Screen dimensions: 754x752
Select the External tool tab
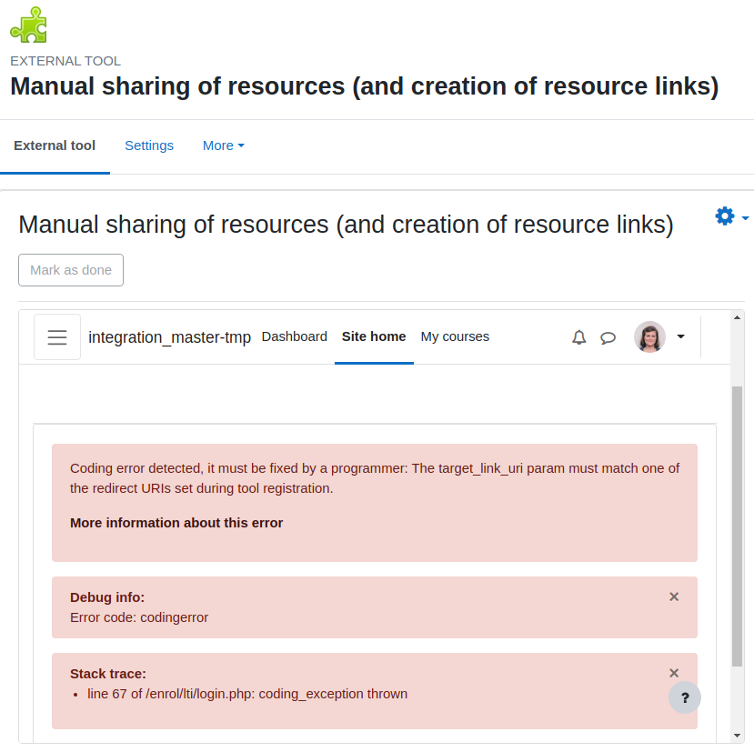click(x=55, y=145)
